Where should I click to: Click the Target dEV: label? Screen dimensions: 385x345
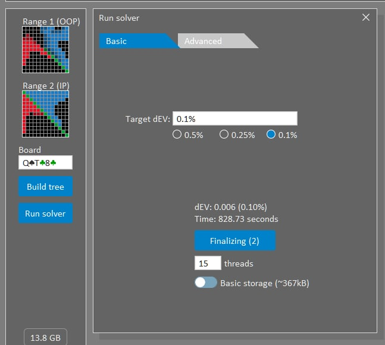148,119
